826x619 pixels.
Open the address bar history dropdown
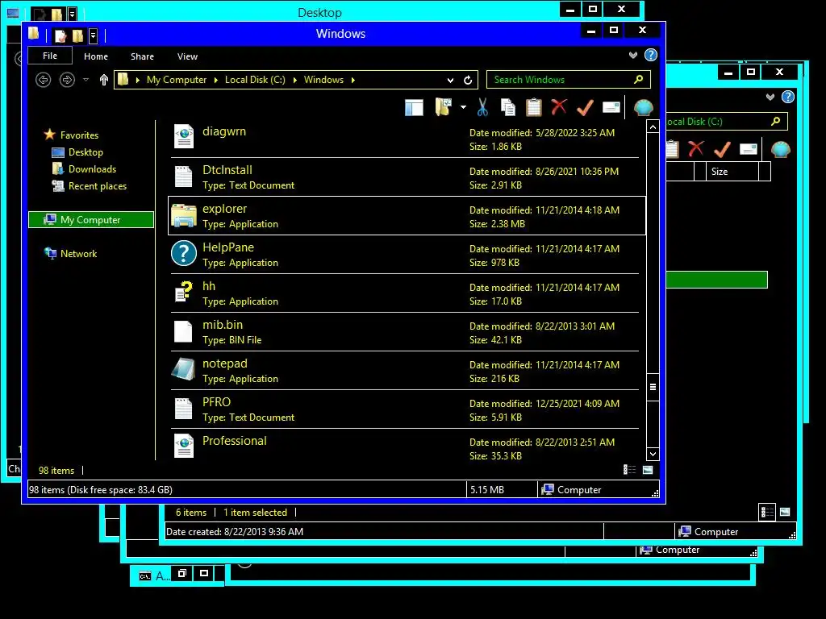[450, 80]
